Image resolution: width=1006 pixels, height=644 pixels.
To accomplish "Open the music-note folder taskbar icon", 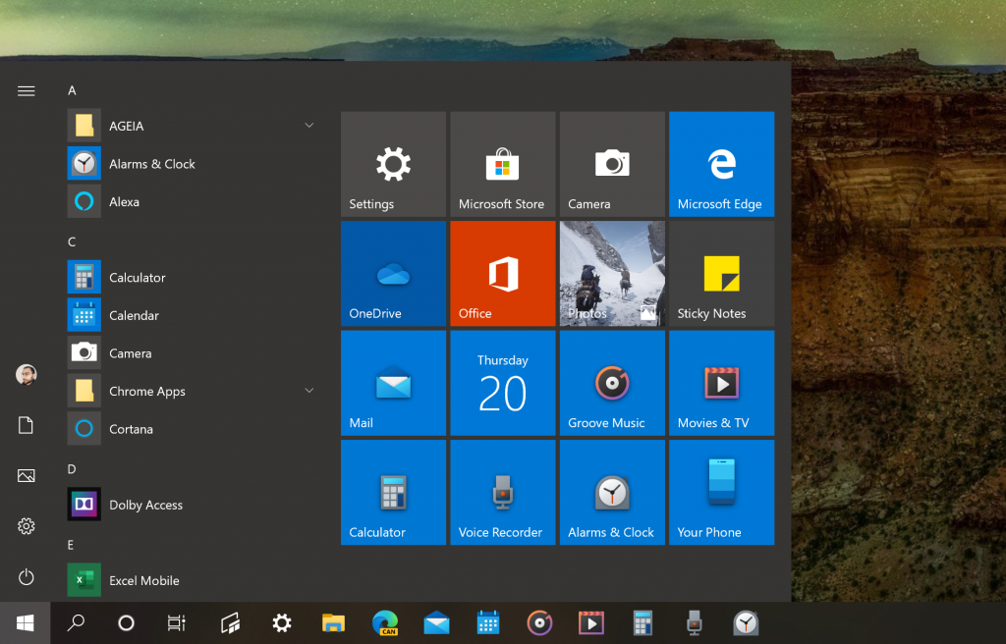I will pos(230,622).
